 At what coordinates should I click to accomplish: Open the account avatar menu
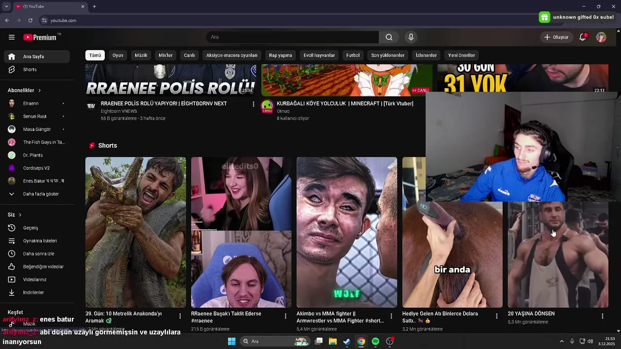pos(601,37)
